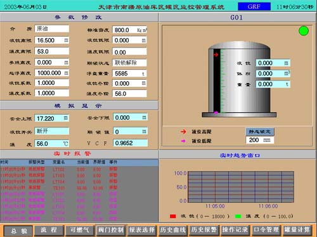Go to the 罐量计算 tank calculation page
Screen dimensions: 317x237
[x=297, y=230]
